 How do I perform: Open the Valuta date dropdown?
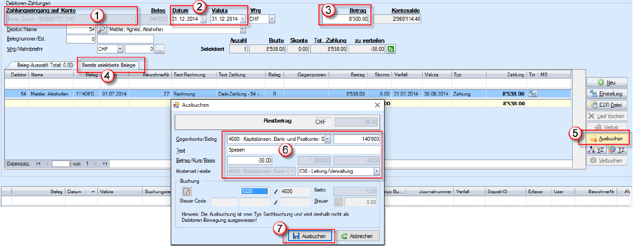tap(243, 19)
